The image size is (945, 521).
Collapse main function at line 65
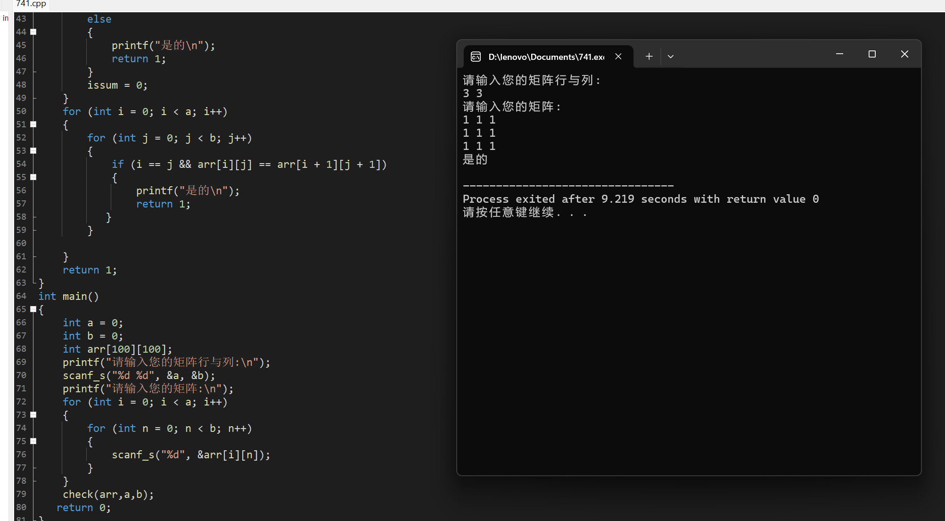tap(33, 309)
